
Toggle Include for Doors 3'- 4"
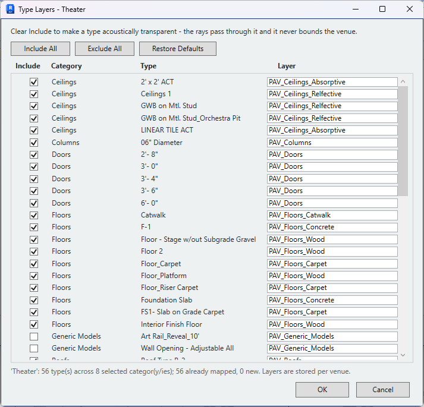coord(34,179)
